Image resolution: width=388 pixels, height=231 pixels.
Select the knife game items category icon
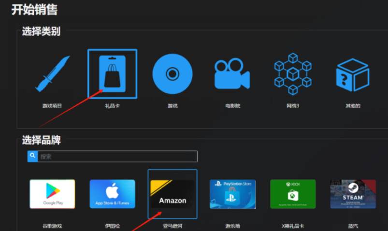pyautogui.click(x=53, y=74)
